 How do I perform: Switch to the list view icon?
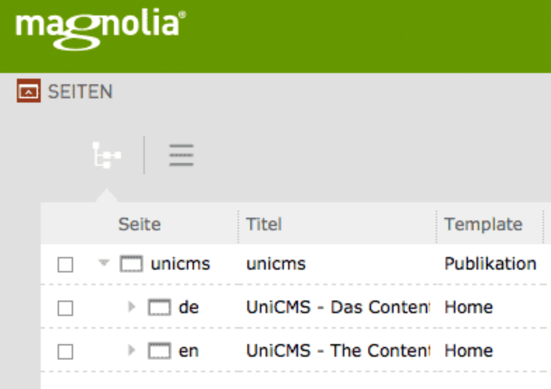[181, 155]
